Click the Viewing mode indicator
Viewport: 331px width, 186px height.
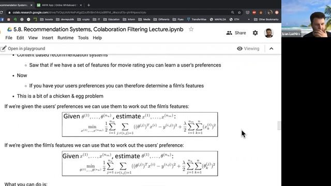point(248,49)
